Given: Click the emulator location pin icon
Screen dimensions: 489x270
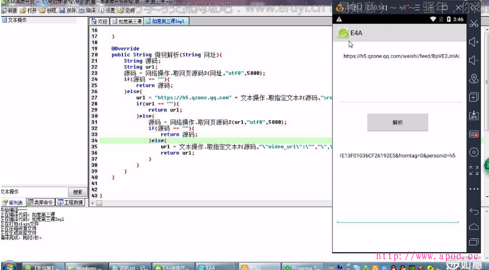Looking at the screenshot, I should [474, 79].
